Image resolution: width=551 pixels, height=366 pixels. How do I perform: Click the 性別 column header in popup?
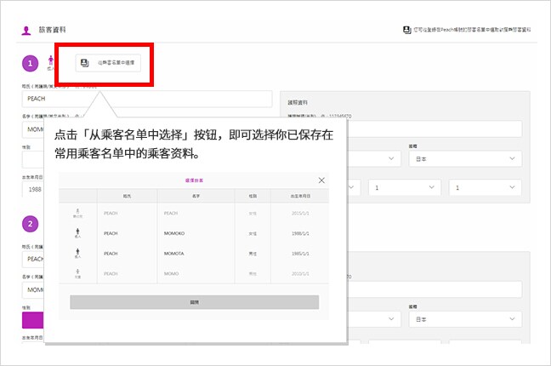pyautogui.click(x=253, y=196)
